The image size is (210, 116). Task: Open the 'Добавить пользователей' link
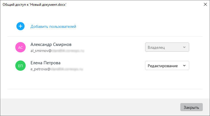53,26
